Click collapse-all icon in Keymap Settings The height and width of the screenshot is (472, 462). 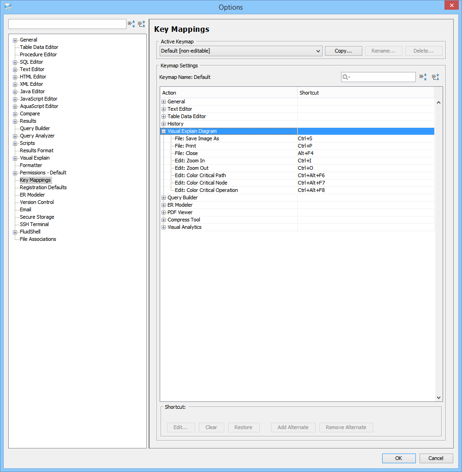point(436,77)
